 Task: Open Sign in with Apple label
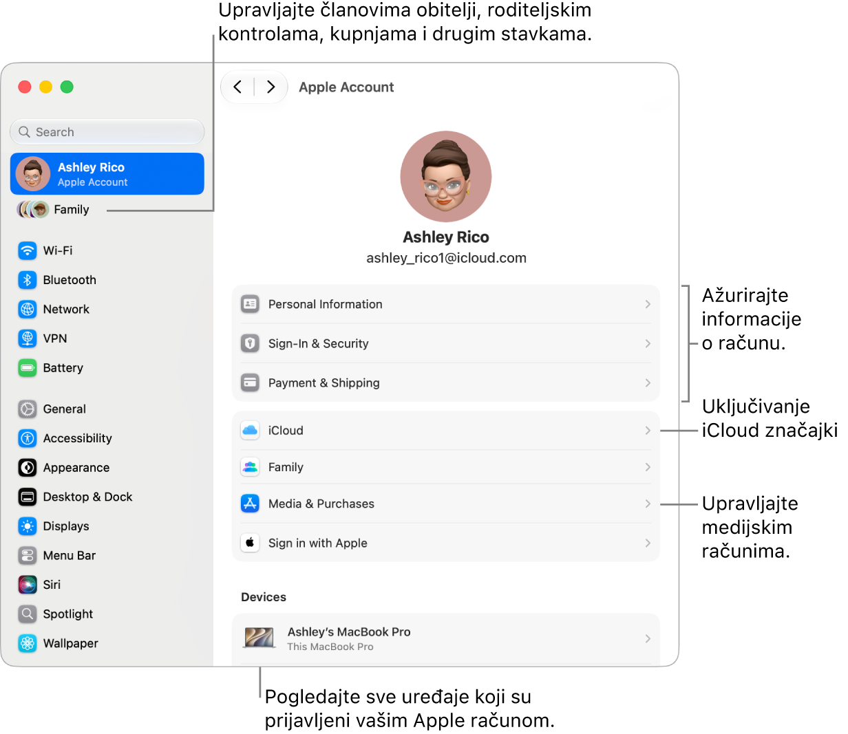[318, 543]
